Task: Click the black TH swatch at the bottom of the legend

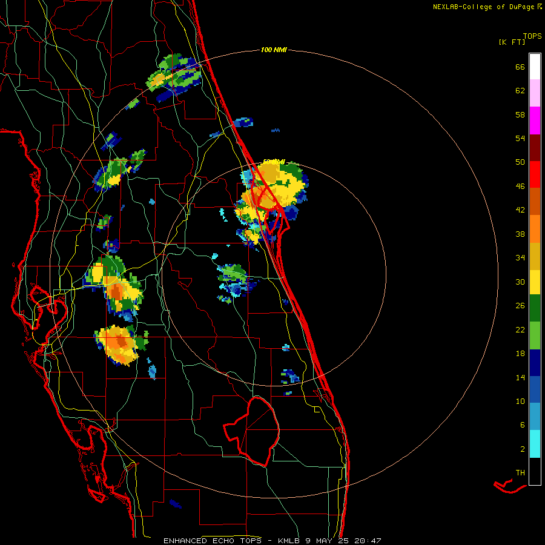Action: point(535,471)
